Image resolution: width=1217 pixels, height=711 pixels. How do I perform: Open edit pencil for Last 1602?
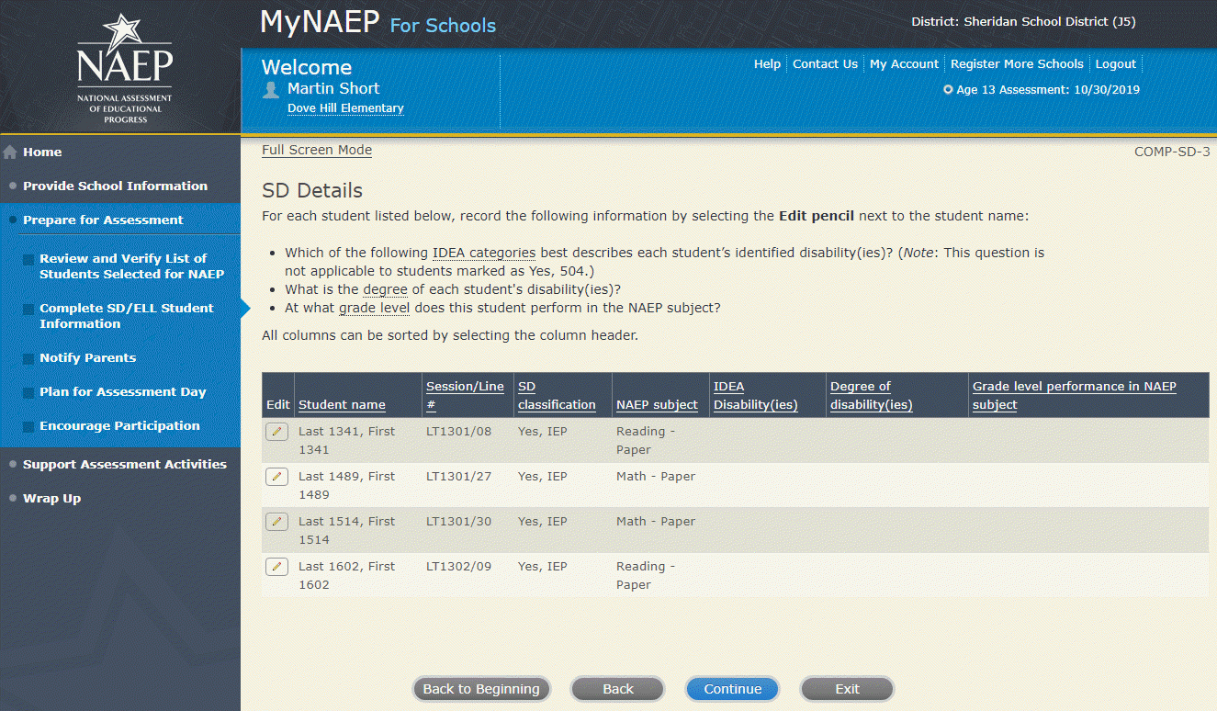276,567
